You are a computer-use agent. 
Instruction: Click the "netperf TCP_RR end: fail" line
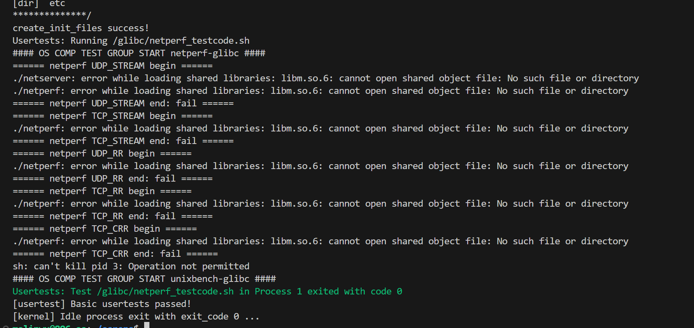click(113, 216)
